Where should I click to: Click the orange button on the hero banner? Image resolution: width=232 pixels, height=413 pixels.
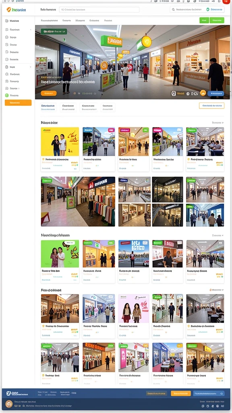pos(49,93)
